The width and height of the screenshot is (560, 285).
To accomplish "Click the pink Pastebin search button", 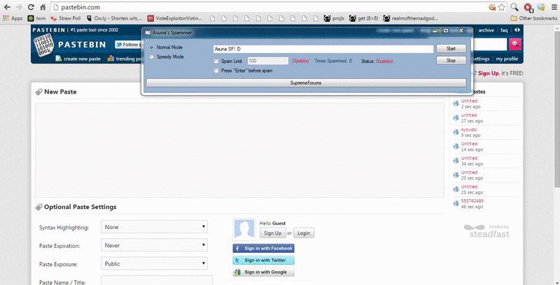I will tap(515, 44).
